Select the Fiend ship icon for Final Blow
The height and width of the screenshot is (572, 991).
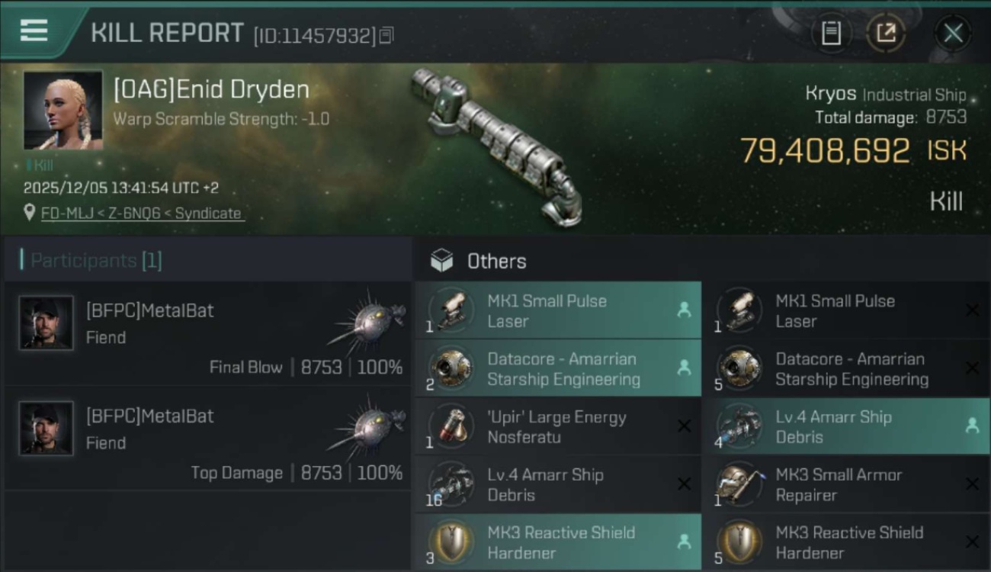pyautogui.click(x=371, y=321)
